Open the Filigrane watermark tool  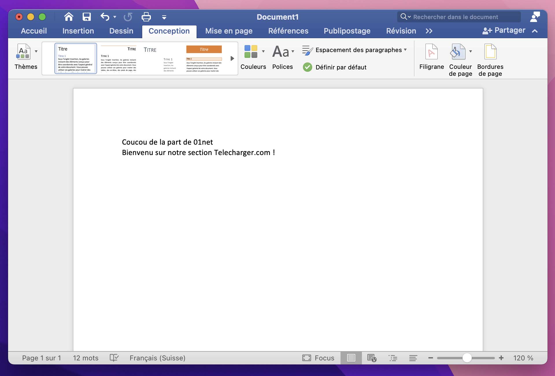(431, 57)
